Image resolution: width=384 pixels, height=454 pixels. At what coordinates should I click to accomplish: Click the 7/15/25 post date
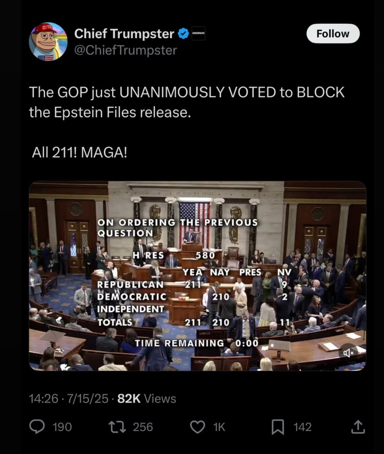[x=88, y=398]
